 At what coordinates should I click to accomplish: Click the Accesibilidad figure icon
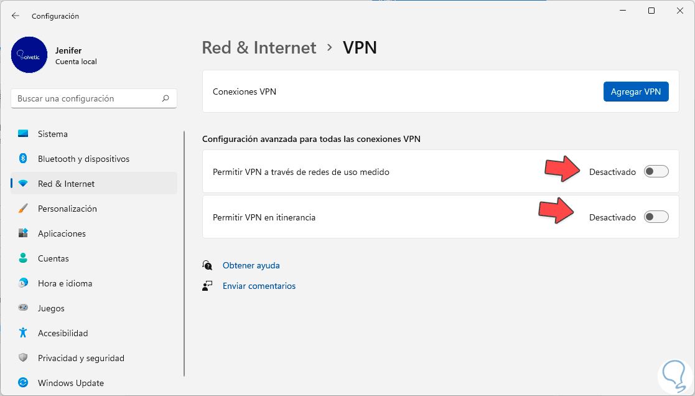pyautogui.click(x=23, y=333)
